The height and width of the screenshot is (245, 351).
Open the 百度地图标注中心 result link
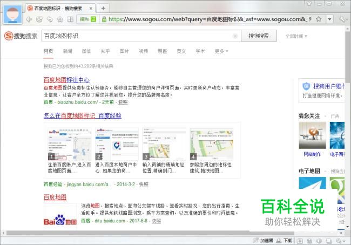click(66, 80)
